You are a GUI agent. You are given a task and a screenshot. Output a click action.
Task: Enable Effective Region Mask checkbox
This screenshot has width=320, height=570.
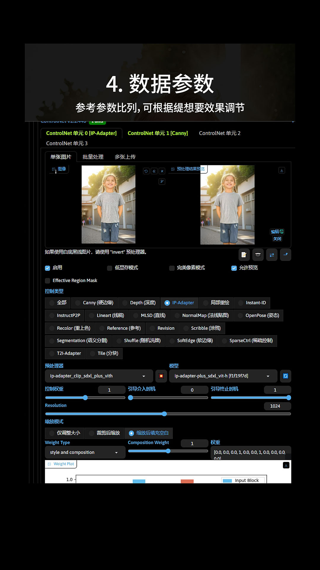click(x=47, y=281)
